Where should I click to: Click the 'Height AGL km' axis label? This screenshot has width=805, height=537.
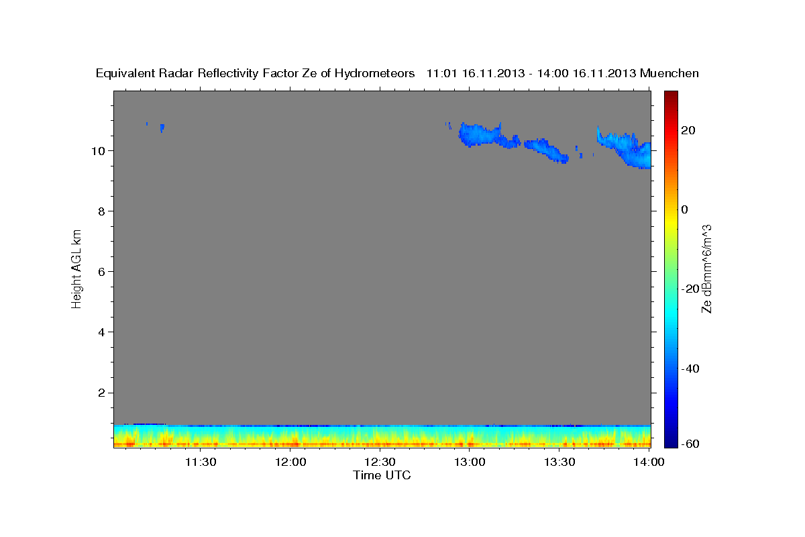tap(77, 268)
